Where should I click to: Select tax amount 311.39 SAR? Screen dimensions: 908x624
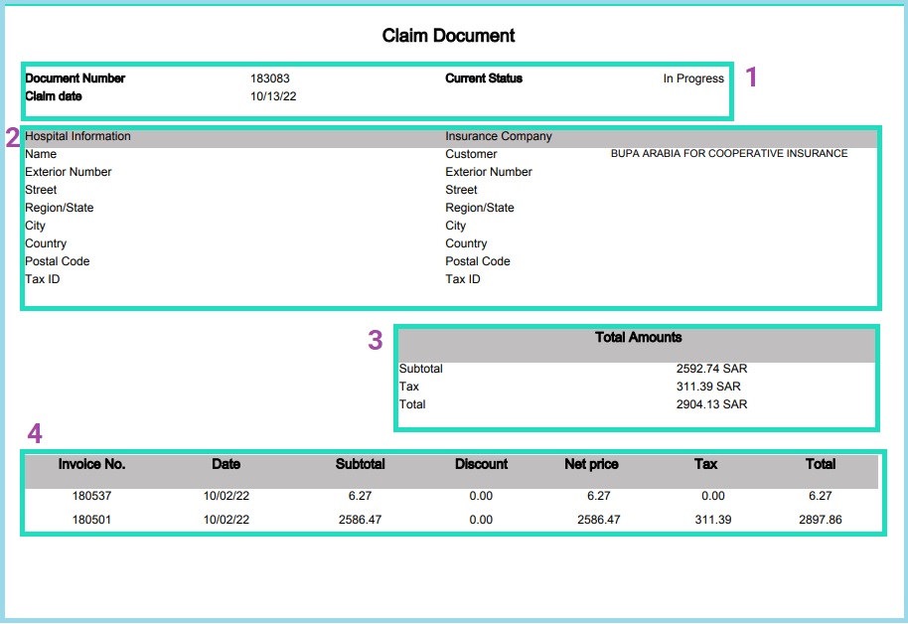pyautogui.click(x=708, y=387)
